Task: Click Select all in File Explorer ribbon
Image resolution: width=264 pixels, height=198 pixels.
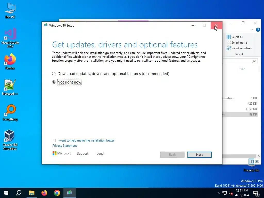Action: click(x=235, y=37)
